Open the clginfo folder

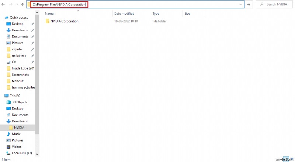click(17, 49)
